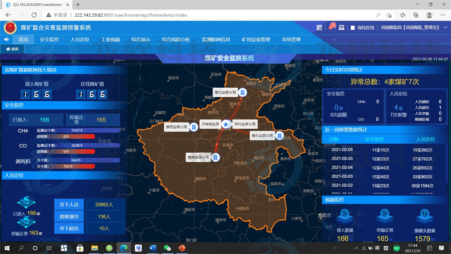Open the monitor screen icon in header
Image resolution: width=451 pixels, height=254 pixels.
[x=341, y=28]
